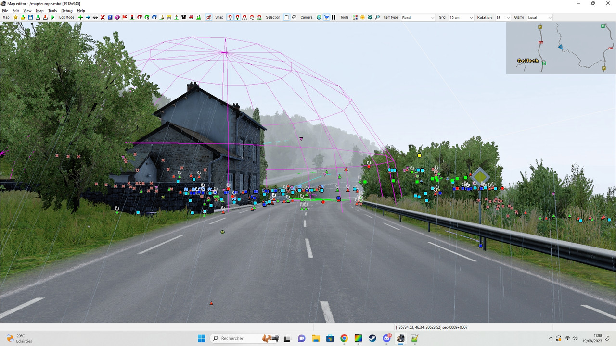The height and width of the screenshot is (346, 616).
Task: Select the blue arrow move tool
Action: (x=88, y=17)
